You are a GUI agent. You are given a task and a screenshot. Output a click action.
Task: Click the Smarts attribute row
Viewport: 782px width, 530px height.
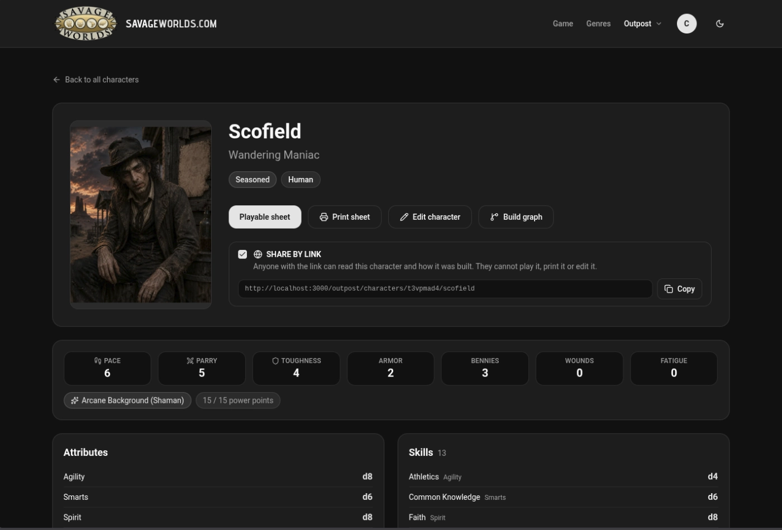tap(218, 497)
